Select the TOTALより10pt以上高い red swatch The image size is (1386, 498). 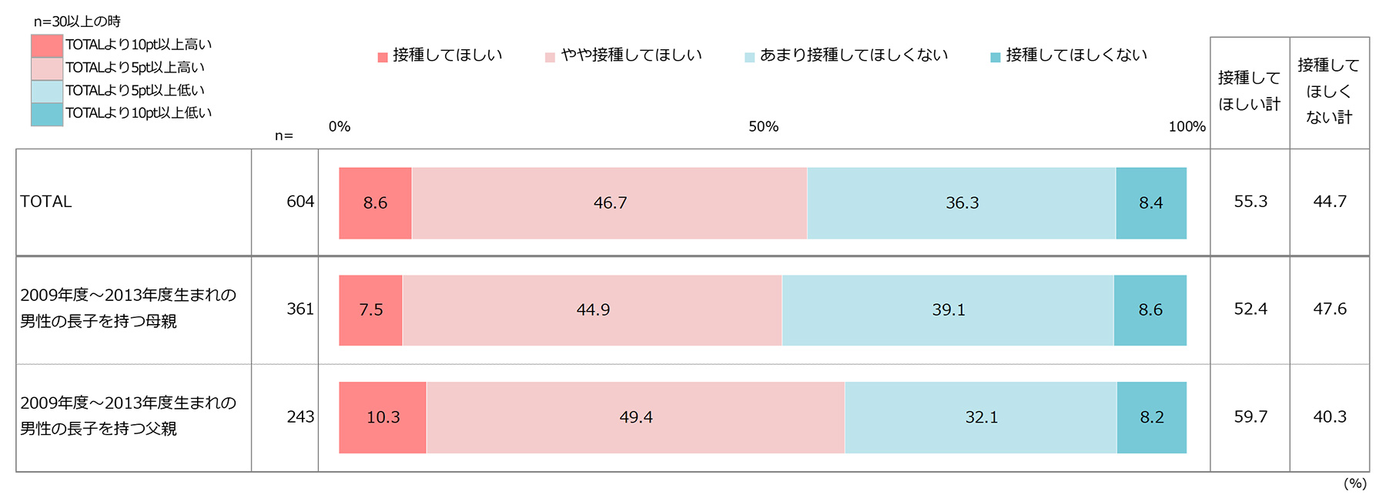[x=47, y=45]
